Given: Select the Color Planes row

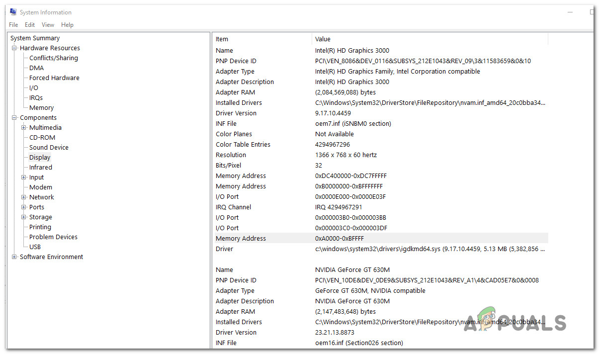Looking at the screenshot, I should pos(380,134).
